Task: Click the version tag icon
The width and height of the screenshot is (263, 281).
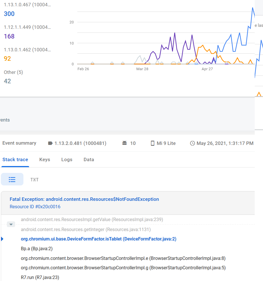Action: click(51, 143)
